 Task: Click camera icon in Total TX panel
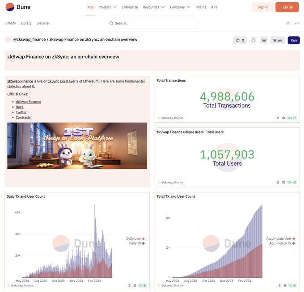(x=285, y=286)
